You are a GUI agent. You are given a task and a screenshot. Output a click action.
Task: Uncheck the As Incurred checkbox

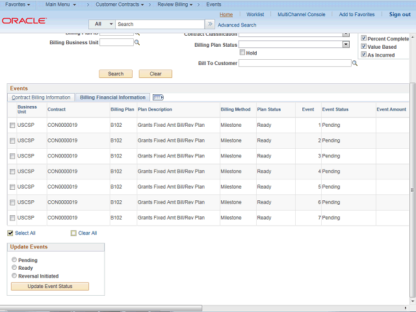point(364,55)
